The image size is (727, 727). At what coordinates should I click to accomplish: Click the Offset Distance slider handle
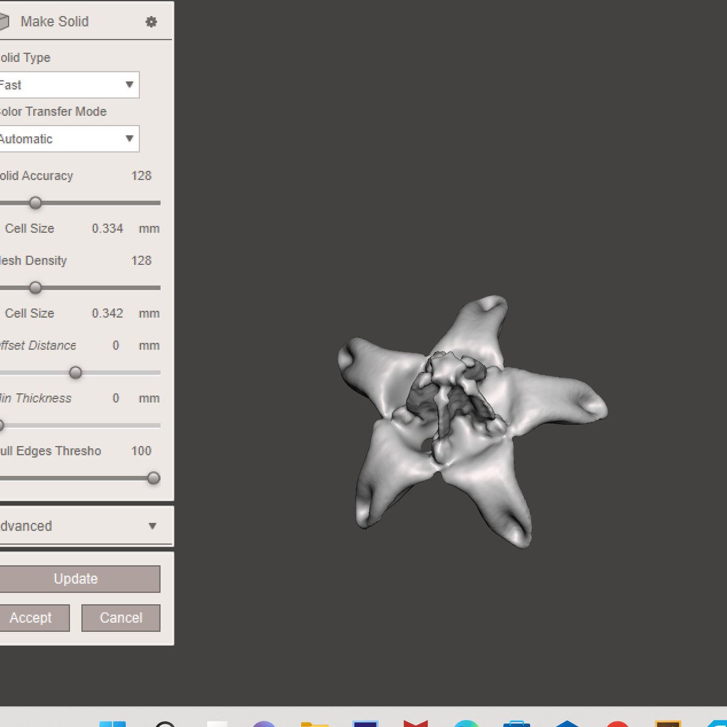pyautogui.click(x=75, y=373)
